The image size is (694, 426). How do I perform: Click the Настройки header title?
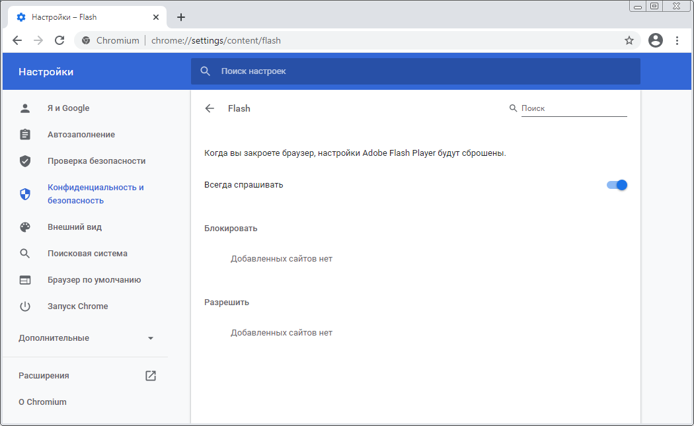46,72
